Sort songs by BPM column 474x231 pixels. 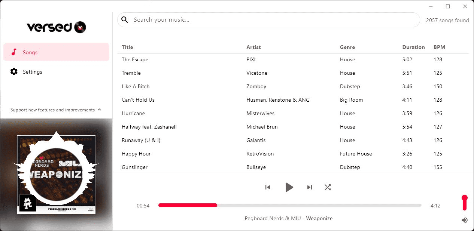click(439, 47)
